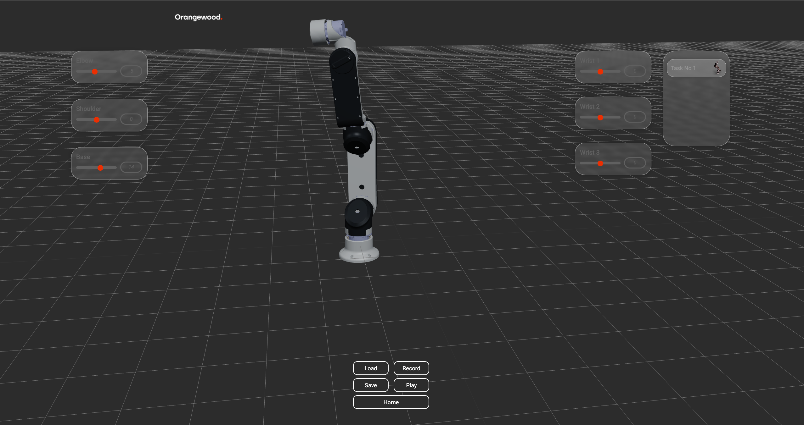804x425 pixels.
Task: Click the Wrist 1 label
Action: (590, 61)
